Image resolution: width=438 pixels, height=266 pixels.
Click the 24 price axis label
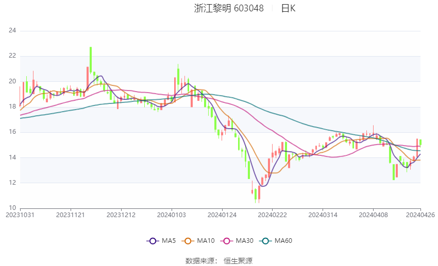click(12, 30)
